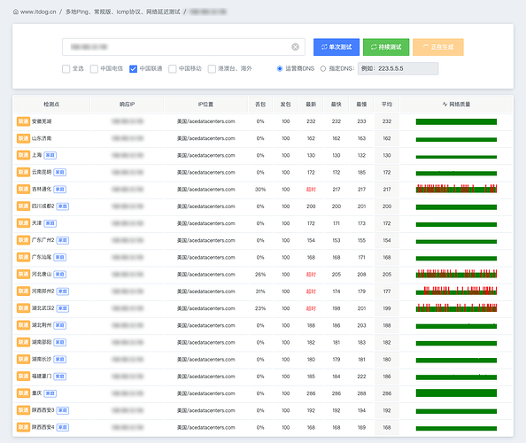Click the blurred response IP in 山东济南 row
The image size is (526, 443).
click(x=128, y=138)
